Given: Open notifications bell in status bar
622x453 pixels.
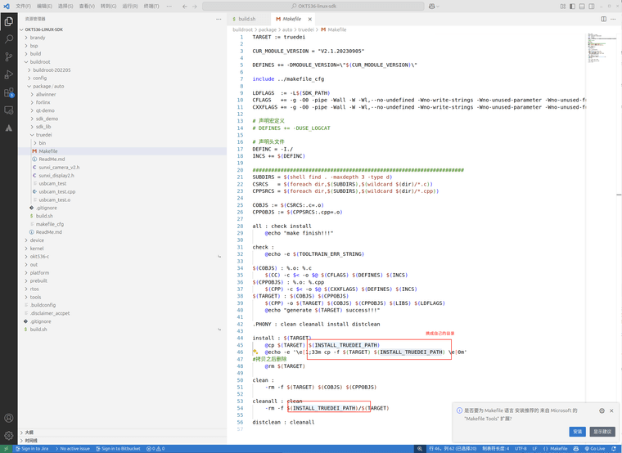Looking at the screenshot, I should click(x=614, y=449).
